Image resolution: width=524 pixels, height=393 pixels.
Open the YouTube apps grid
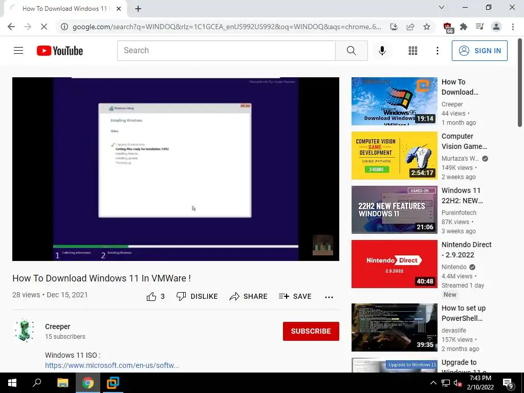click(413, 51)
